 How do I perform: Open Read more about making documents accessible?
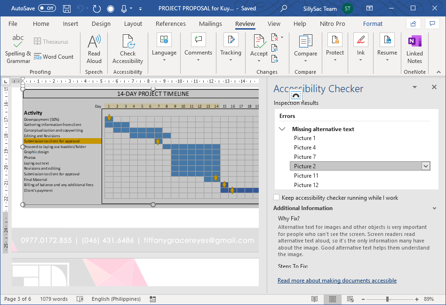(x=337, y=281)
